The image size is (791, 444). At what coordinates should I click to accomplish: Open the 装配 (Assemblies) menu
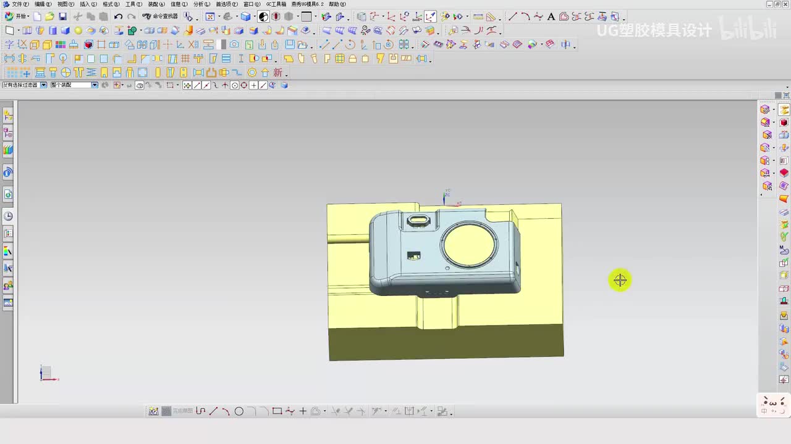[156, 4]
